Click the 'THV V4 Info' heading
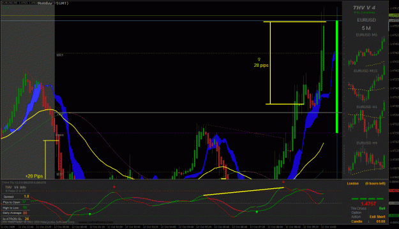This screenshot has width=399, height=229. (x=16, y=188)
